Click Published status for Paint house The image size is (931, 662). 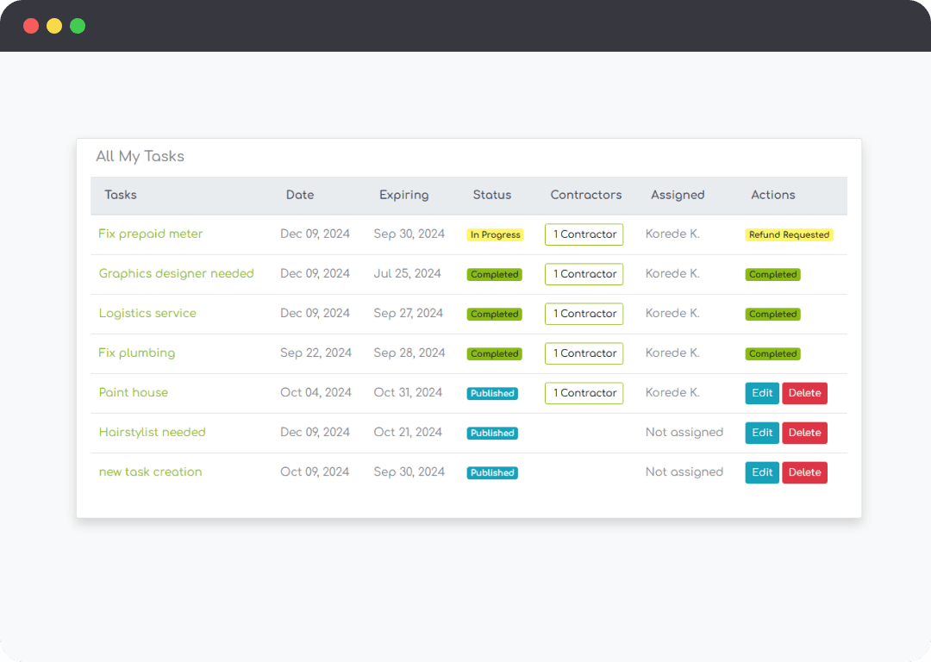click(x=492, y=393)
